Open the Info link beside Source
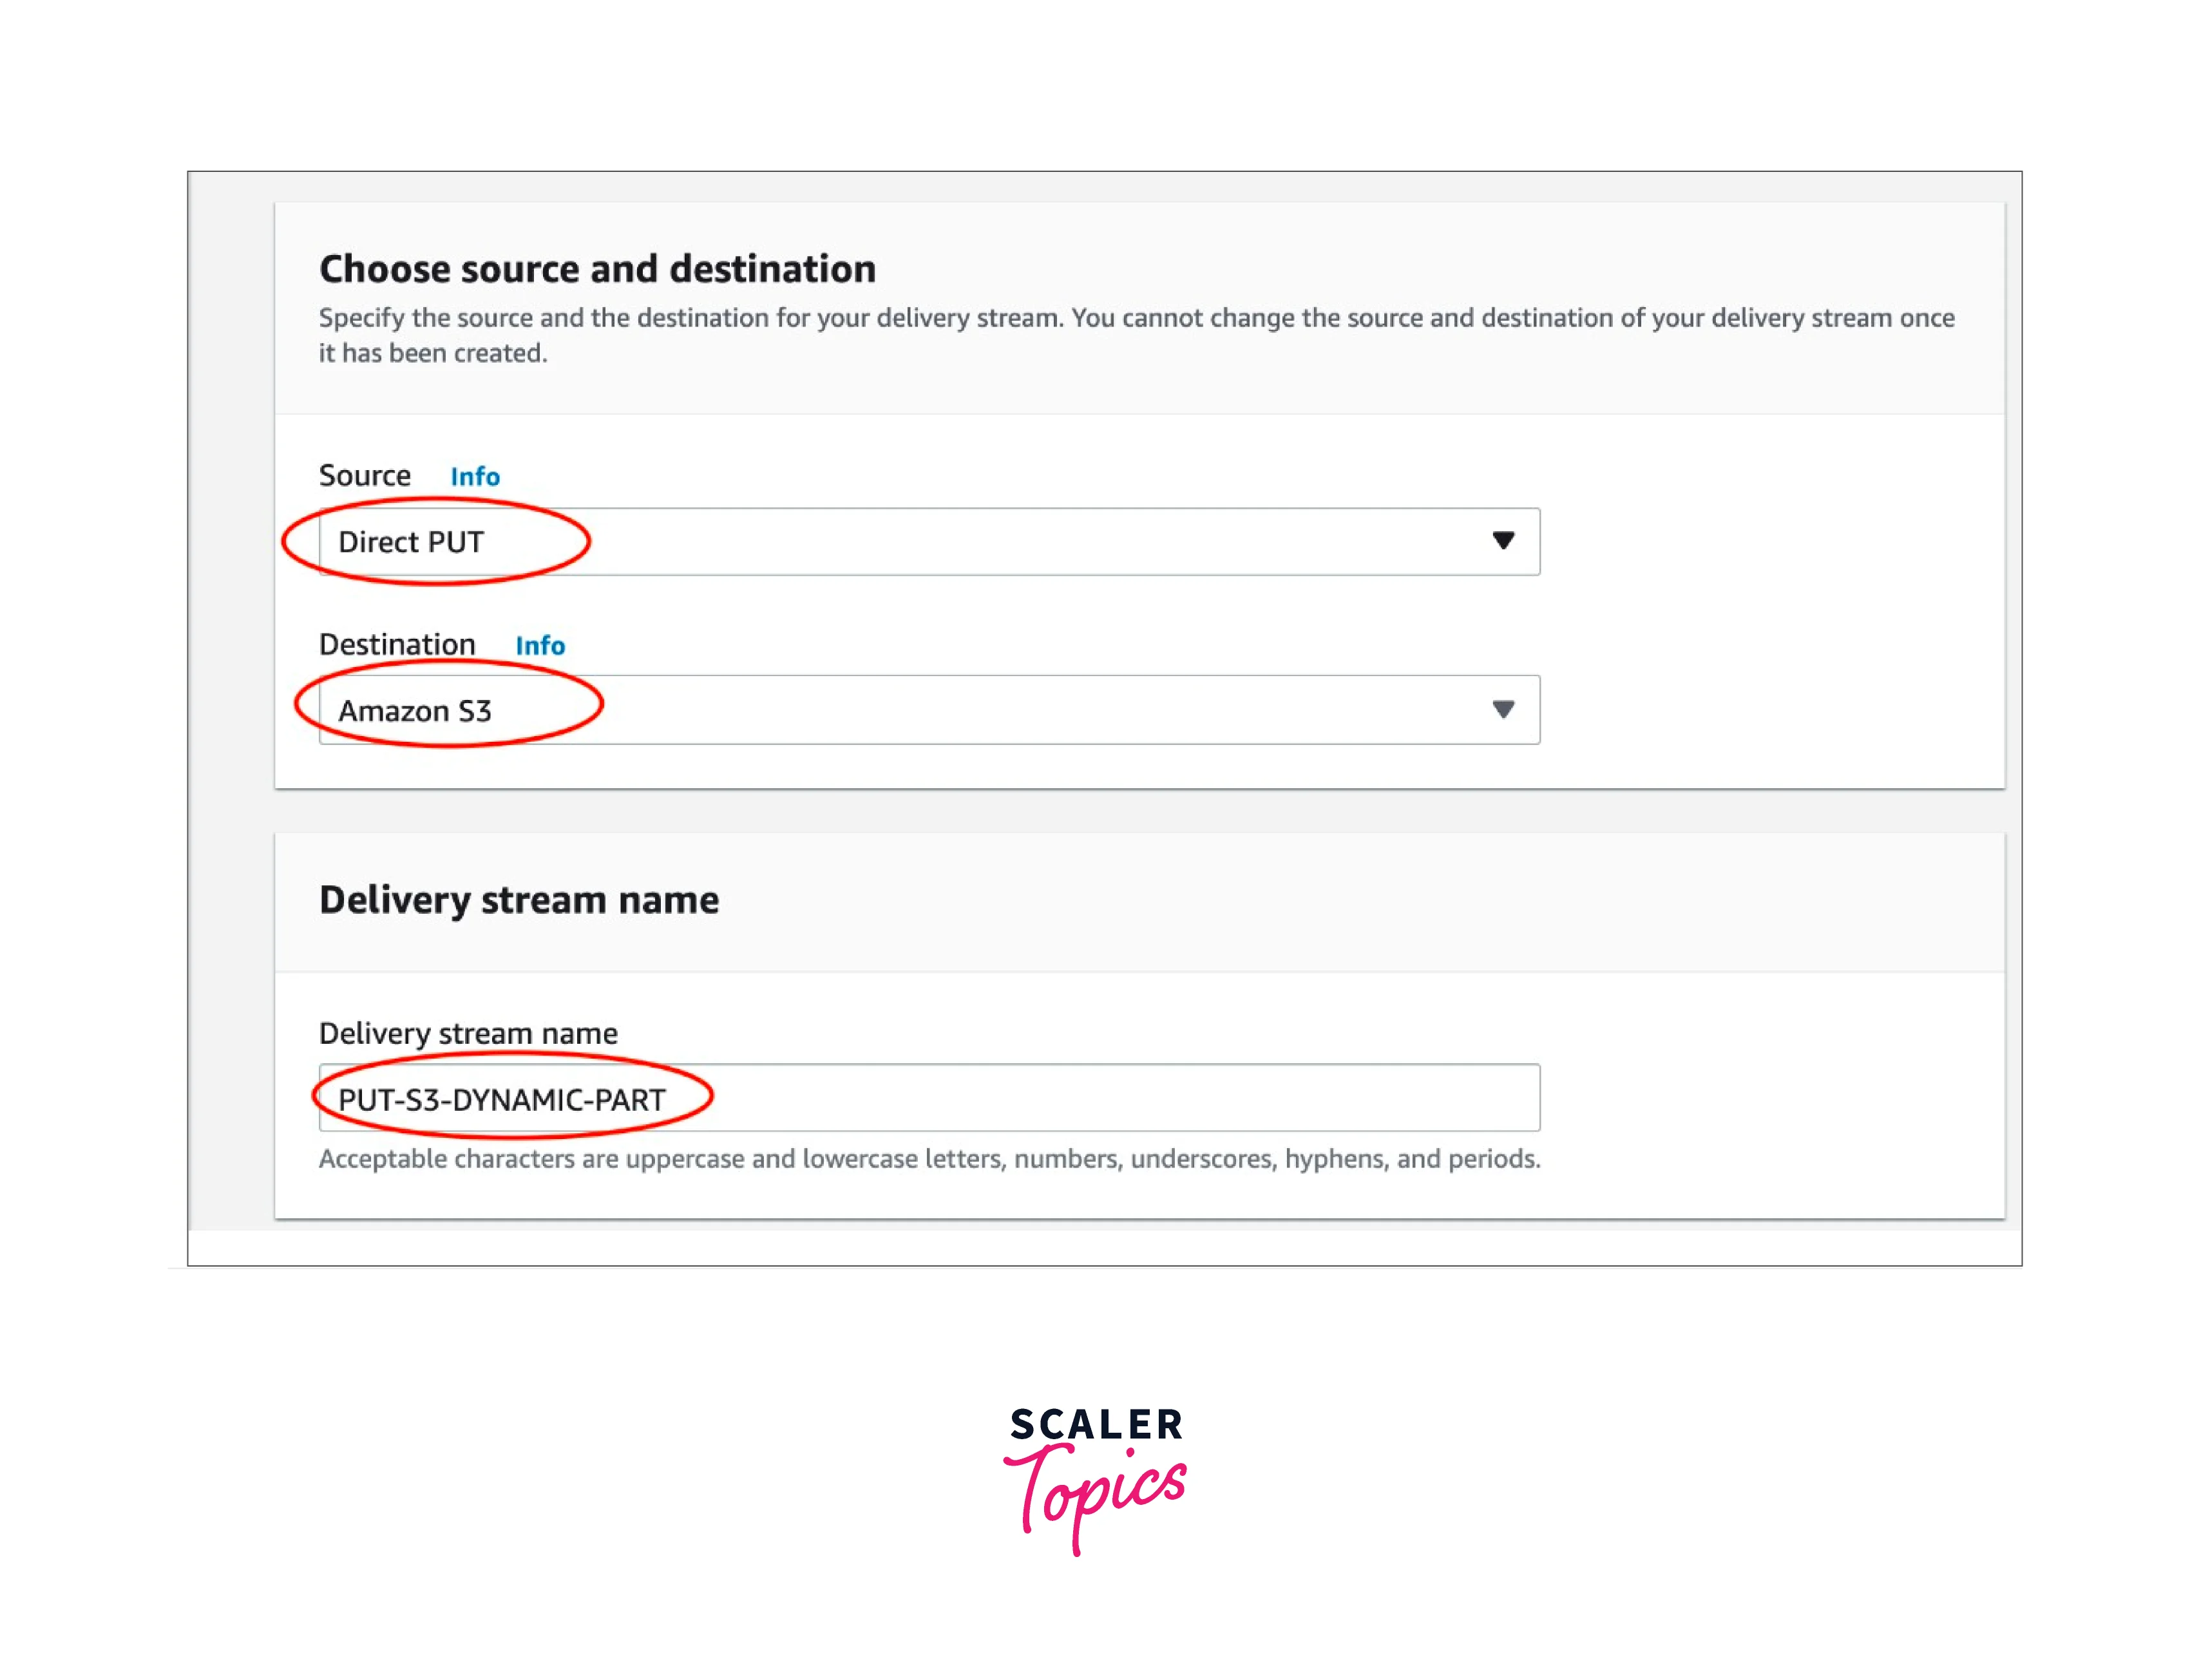2190x1680 pixels. tap(474, 476)
